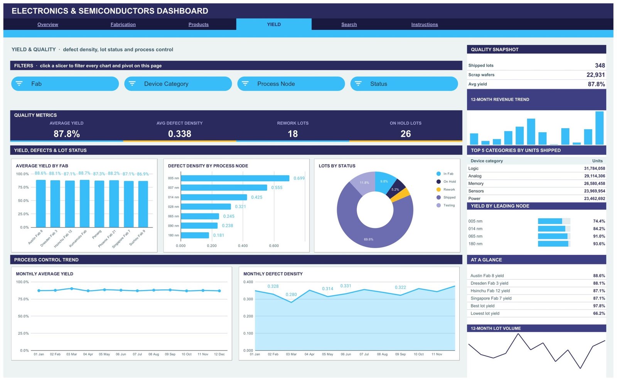Open the Products tab
The width and height of the screenshot is (617, 381).
[x=199, y=24]
